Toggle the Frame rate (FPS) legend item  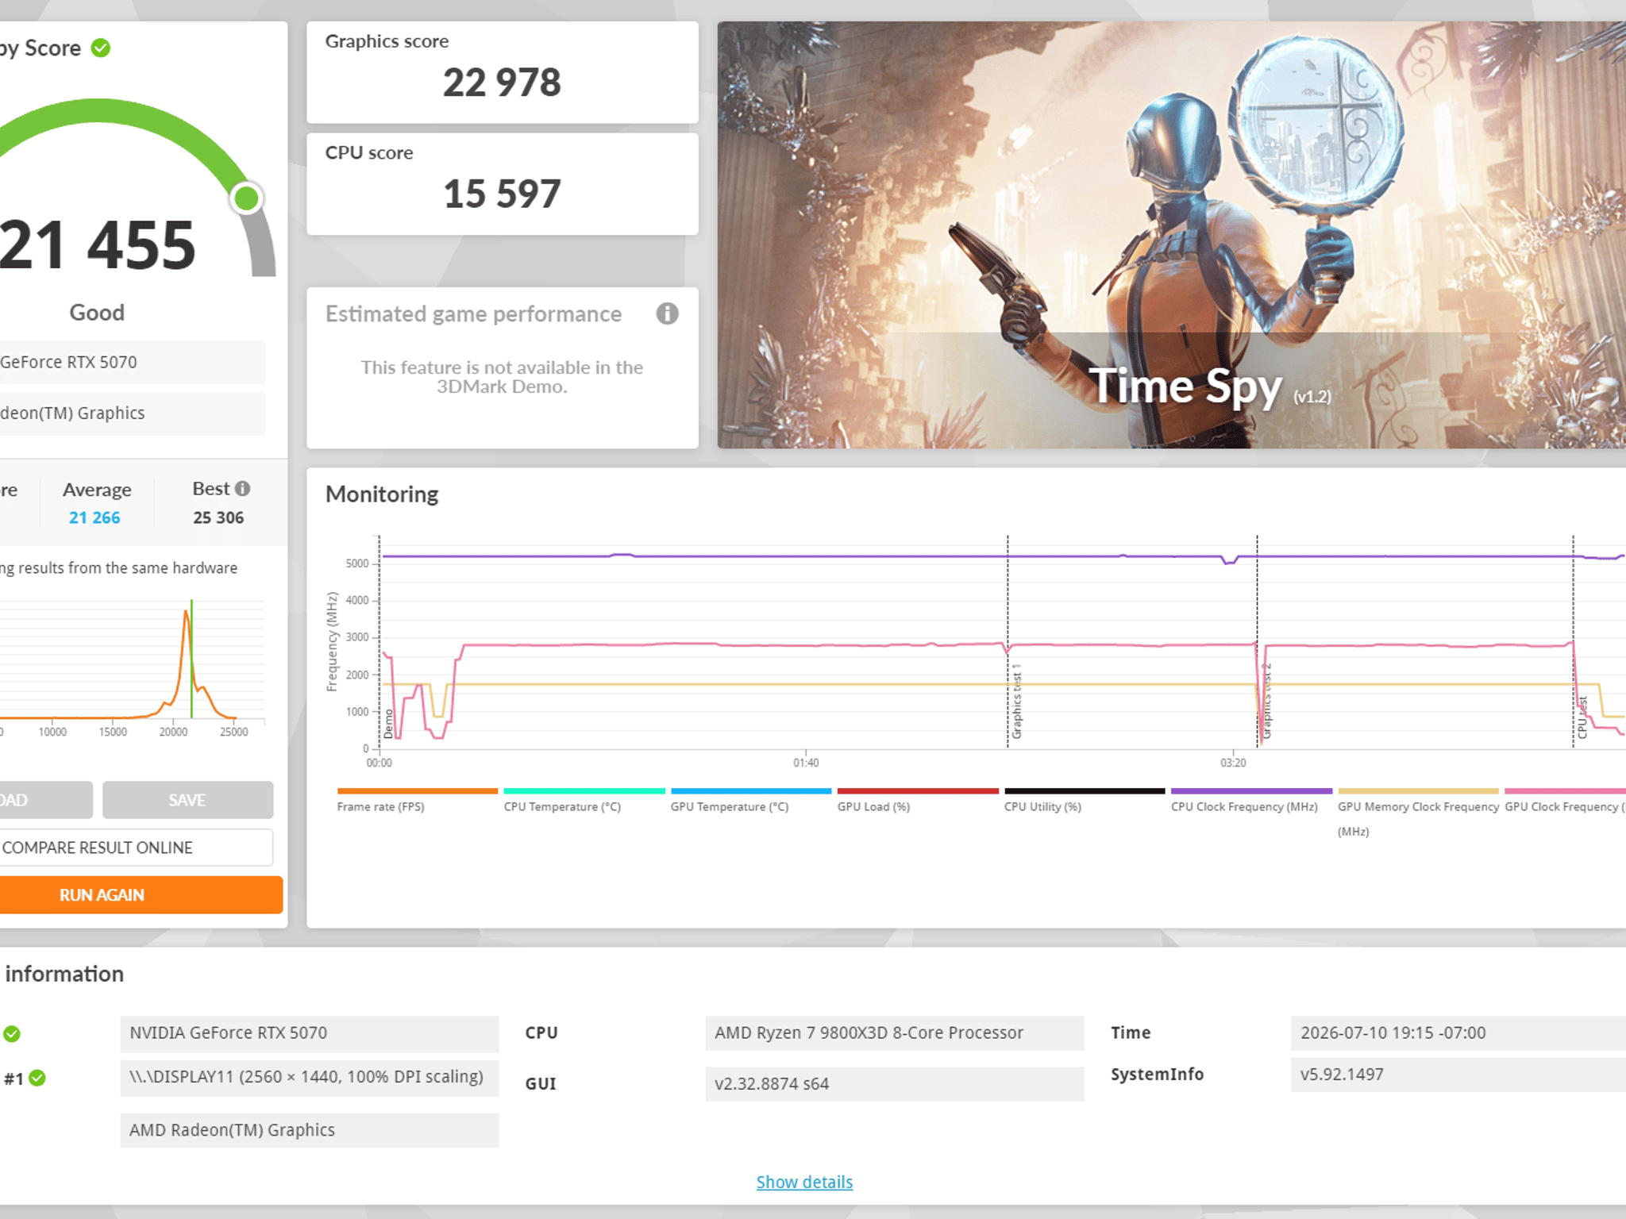pos(417,801)
